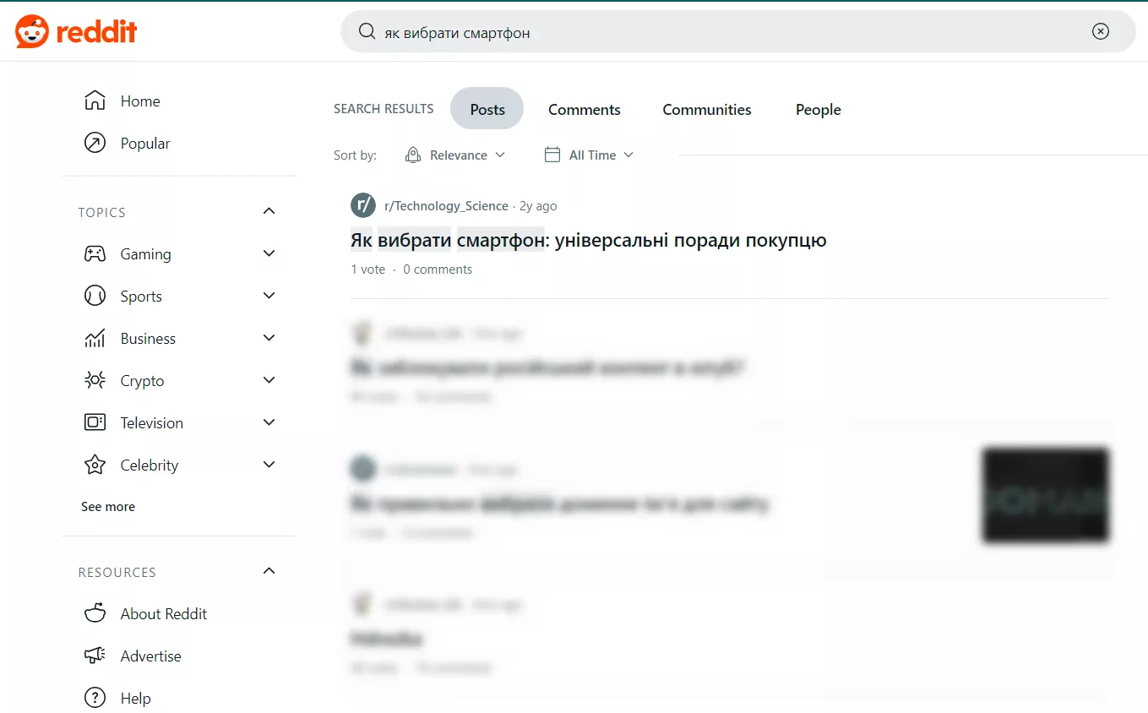The image size is (1148, 713).
Task: Click the blurred dark post thumbnail
Action: pyautogui.click(x=1045, y=494)
